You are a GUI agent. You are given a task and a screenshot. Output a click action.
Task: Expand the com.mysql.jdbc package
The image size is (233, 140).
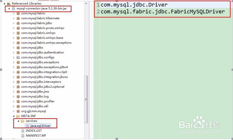(x=14, y=48)
